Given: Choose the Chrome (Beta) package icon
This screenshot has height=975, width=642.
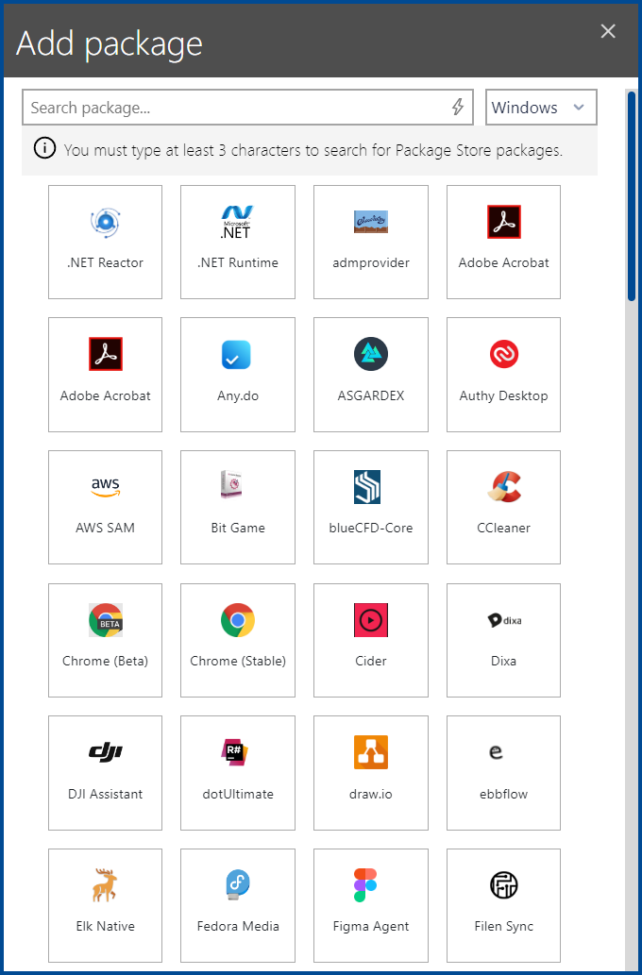Looking at the screenshot, I should [x=105, y=620].
